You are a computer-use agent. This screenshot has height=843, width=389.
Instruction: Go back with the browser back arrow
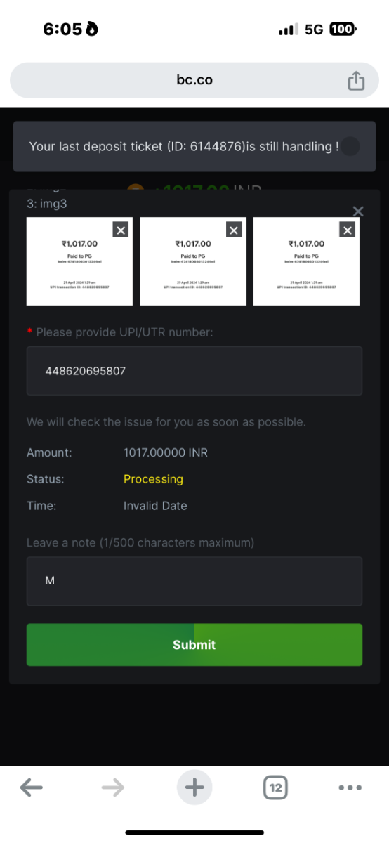pyautogui.click(x=32, y=788)
